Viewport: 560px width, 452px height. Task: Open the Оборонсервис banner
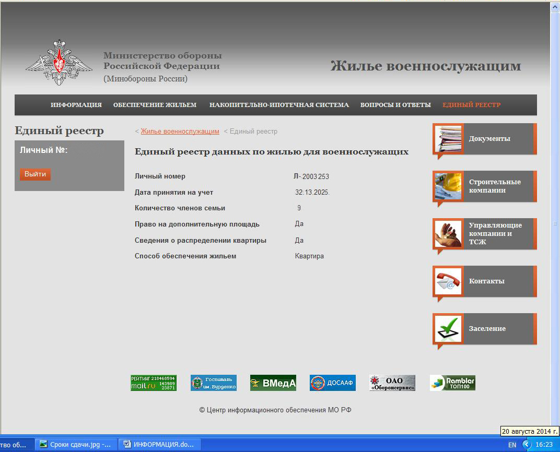tap(392, 383)
